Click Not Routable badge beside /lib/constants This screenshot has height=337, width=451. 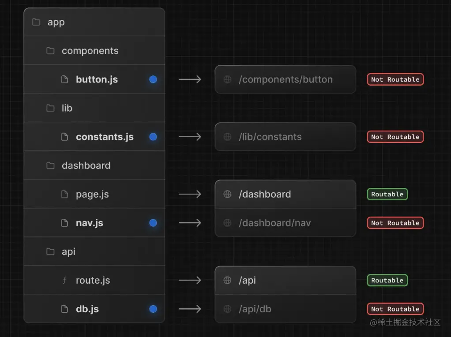pyautogui.click(x=395, y=137)
